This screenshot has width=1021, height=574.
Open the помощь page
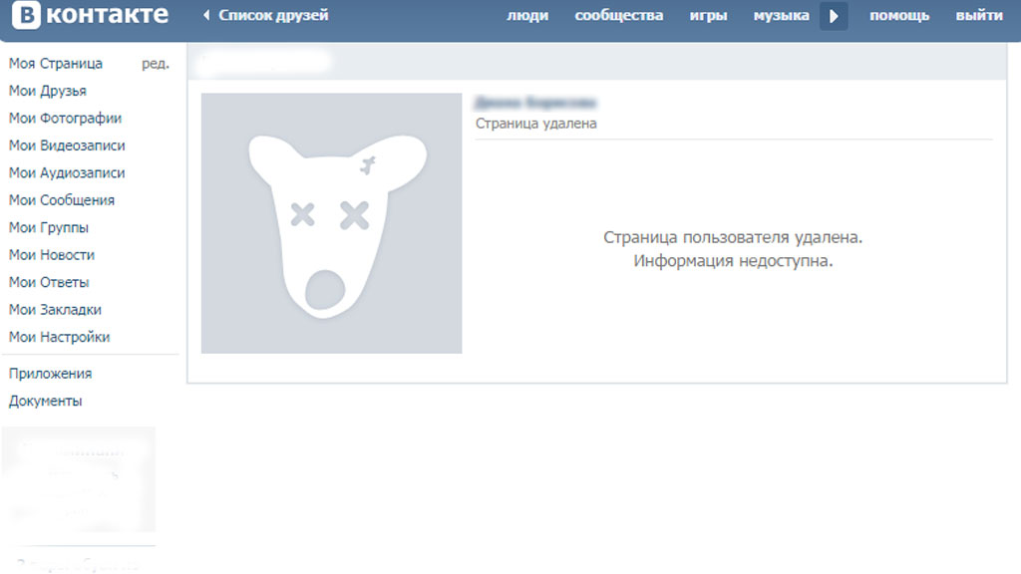pyautogui.click(x=898, y=16)
